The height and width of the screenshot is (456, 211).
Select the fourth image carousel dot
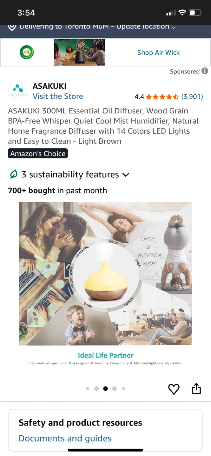coord(115,389)
